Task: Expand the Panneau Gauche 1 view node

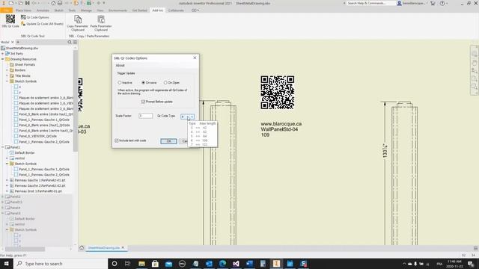Action: [x=7, y=180]
